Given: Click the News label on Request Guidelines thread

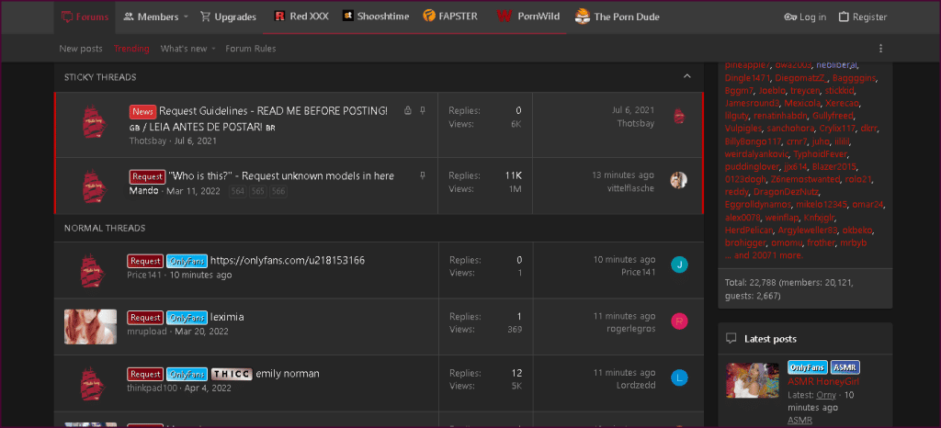Looking at the screenshot, I should pyautogui.click(x=142, y=111).
